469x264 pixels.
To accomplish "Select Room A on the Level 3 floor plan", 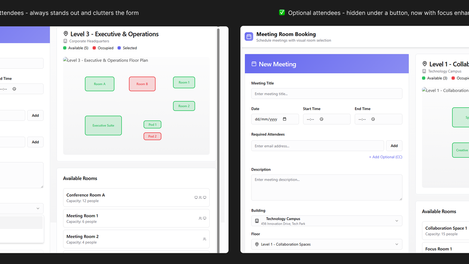I will 100,84.
